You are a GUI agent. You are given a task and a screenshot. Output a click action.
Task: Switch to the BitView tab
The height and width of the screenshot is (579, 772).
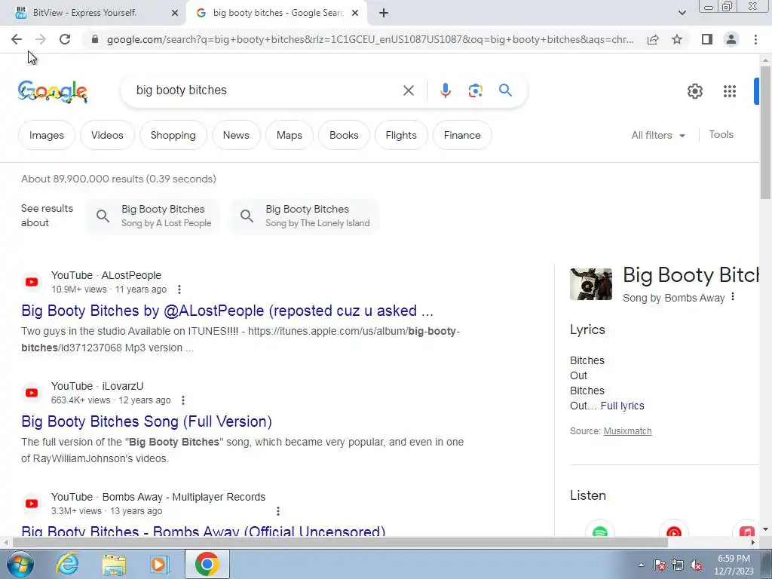pyautogui.click(x=92, y=13)
